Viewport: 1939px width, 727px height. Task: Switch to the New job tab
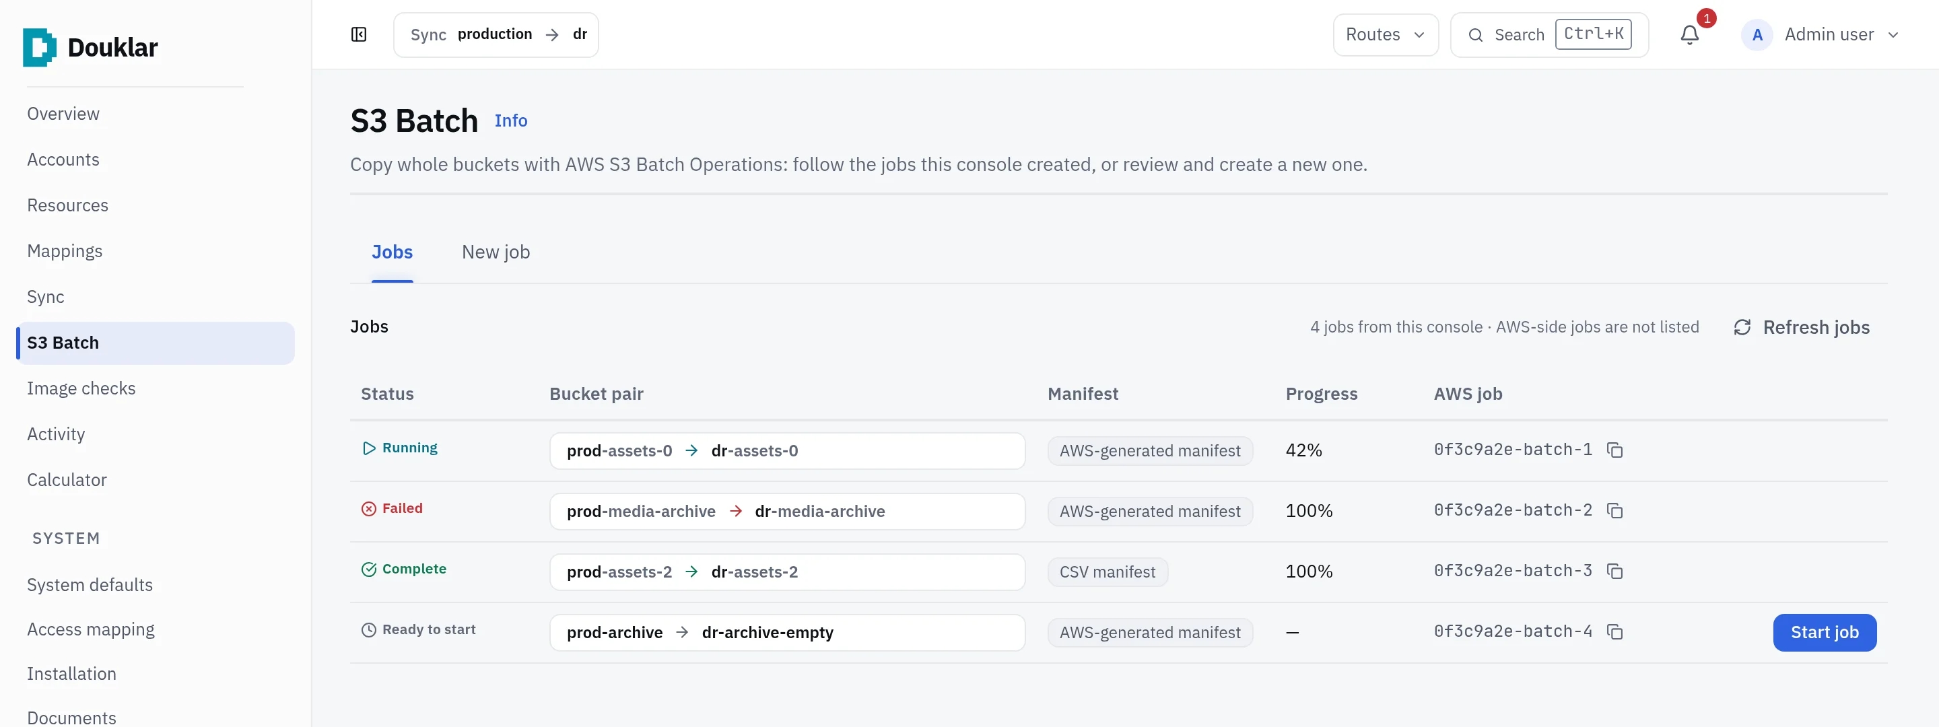point(496,252)
